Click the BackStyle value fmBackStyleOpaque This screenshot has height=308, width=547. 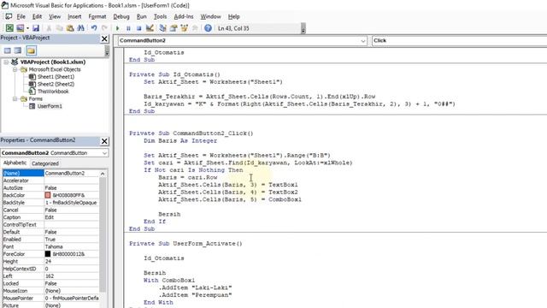coord(71,203)
